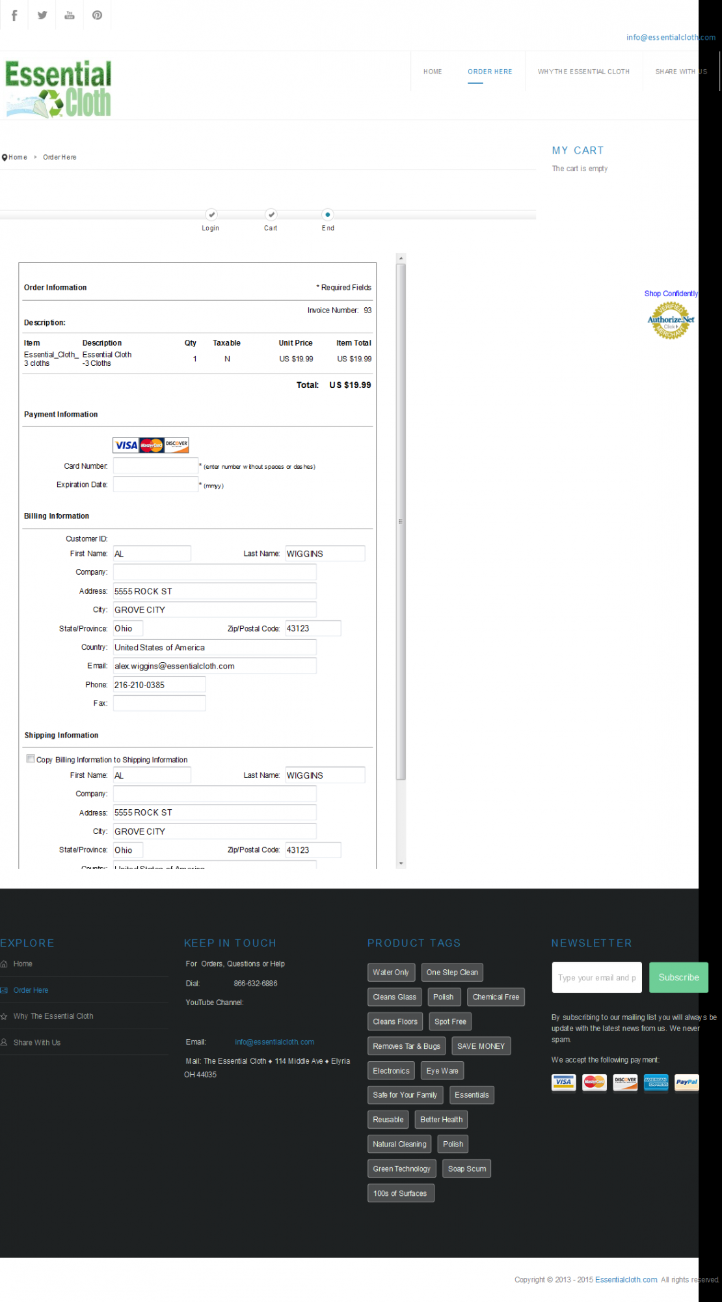
Task: Click the header info email link
Action: [x=671, y=37]
